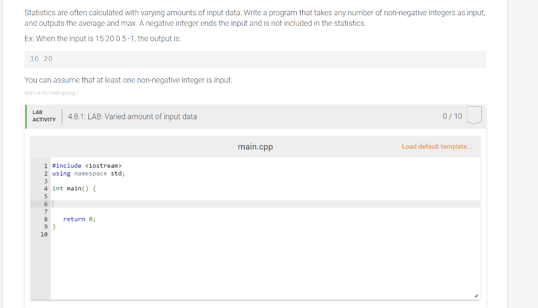Click line number 5 in the gutter
538x308 pixels.
click(46, 197)
